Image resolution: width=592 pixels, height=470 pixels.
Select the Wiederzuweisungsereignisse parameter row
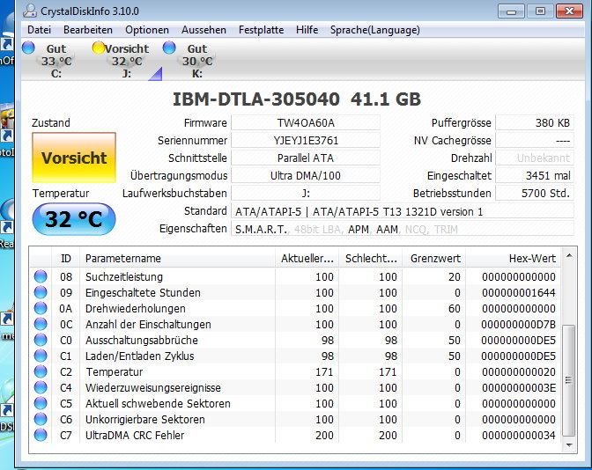click(x=295, y=388)
